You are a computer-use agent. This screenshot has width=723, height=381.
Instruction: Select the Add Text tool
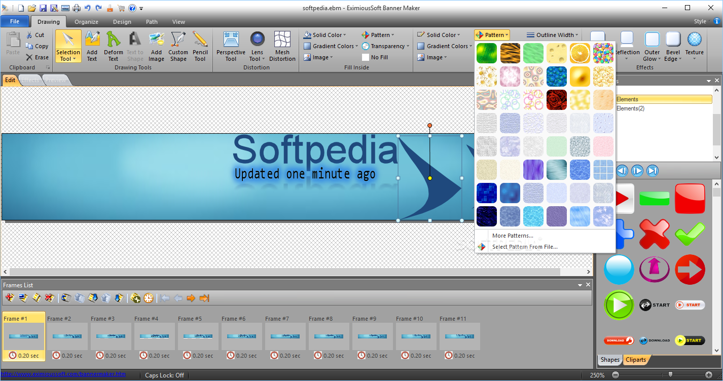(92, 46)
